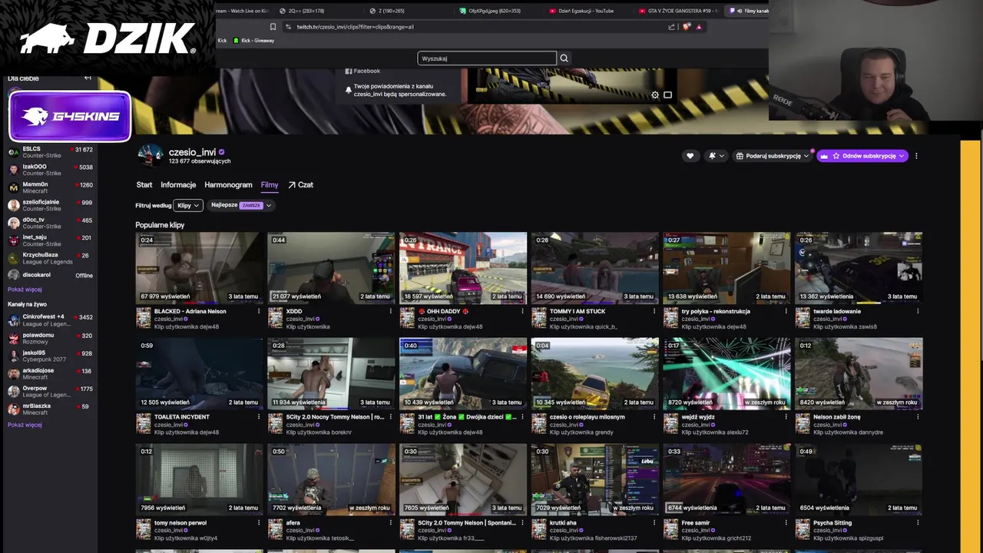Switch to the Start tab
Image resolution: width=983 pixels, height=553 pixels.
[144, 185]
